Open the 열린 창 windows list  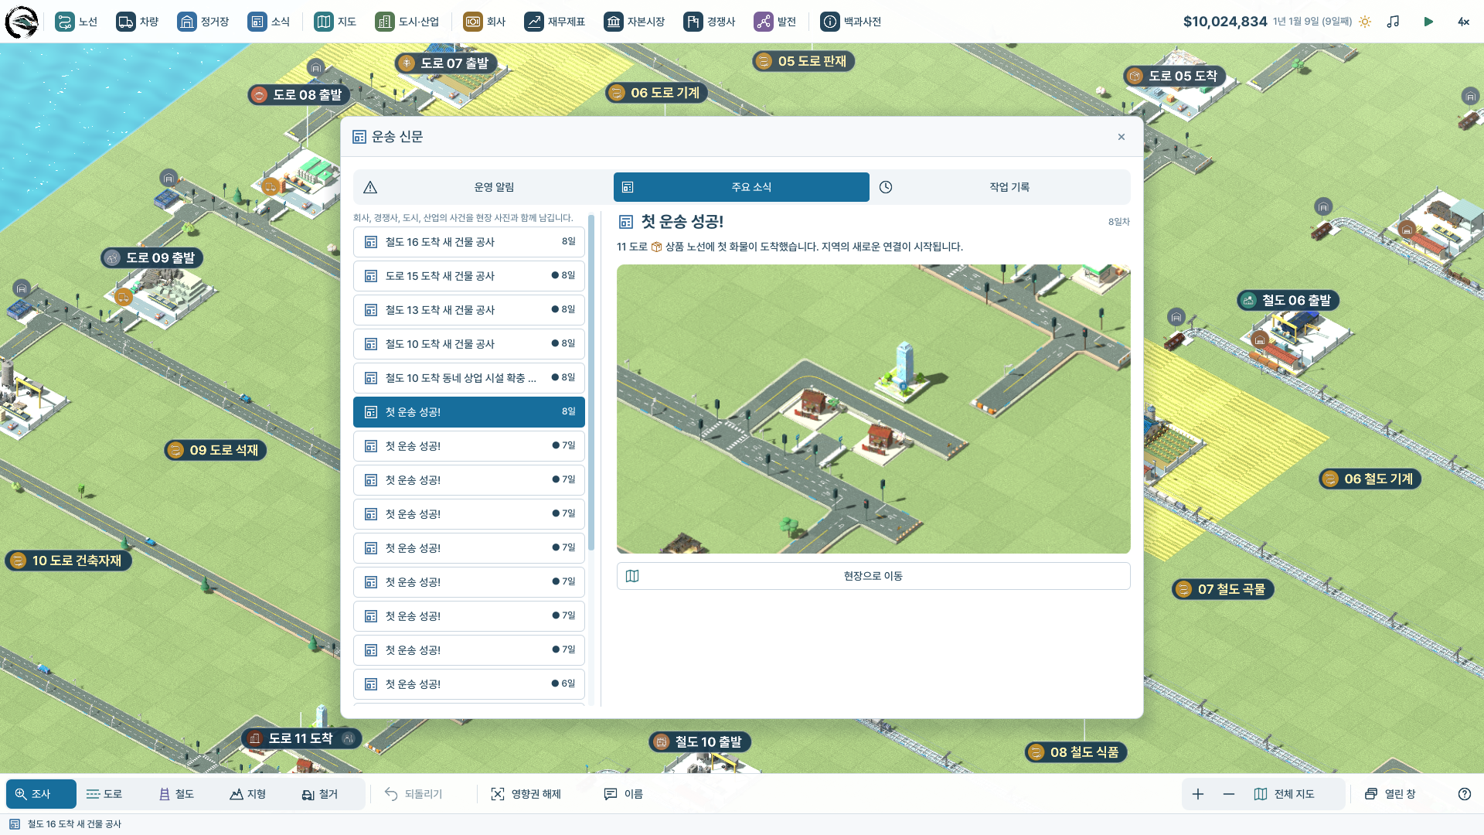(x=1390, y=794)
